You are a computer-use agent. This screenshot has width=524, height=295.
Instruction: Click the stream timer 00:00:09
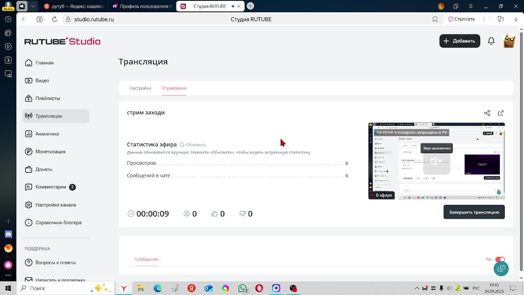[153, 213]
